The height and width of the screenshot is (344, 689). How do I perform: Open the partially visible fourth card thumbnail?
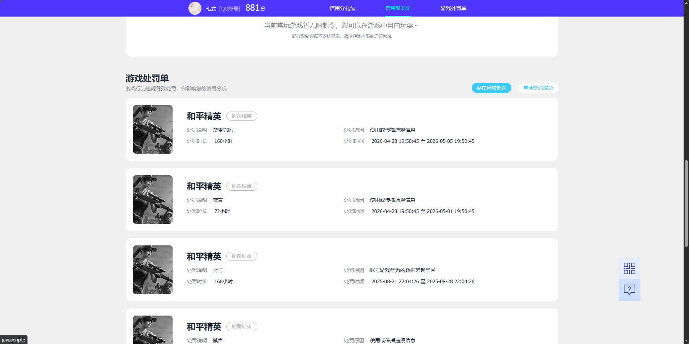(153, 330)
